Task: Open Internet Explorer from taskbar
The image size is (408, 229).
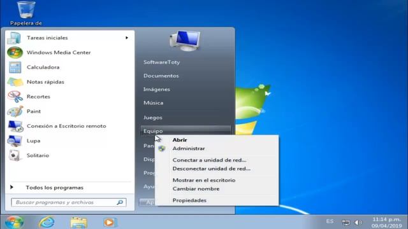Action: tap(47, 222)
